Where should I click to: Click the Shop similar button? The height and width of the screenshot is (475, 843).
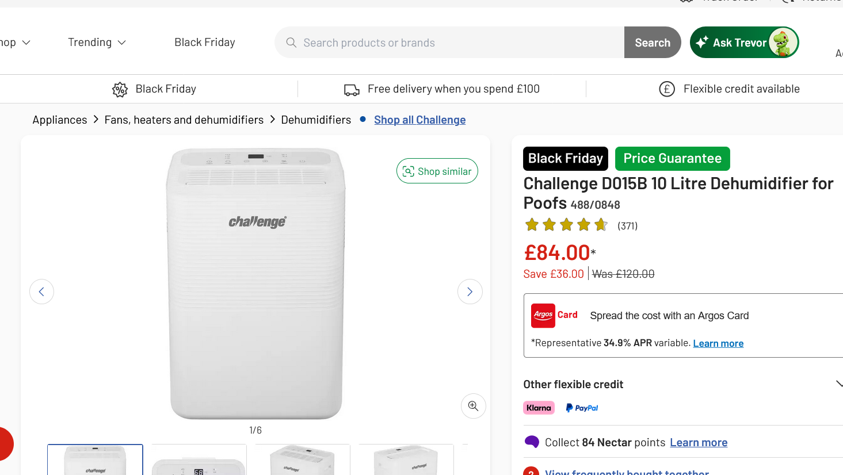coord(437,171)
